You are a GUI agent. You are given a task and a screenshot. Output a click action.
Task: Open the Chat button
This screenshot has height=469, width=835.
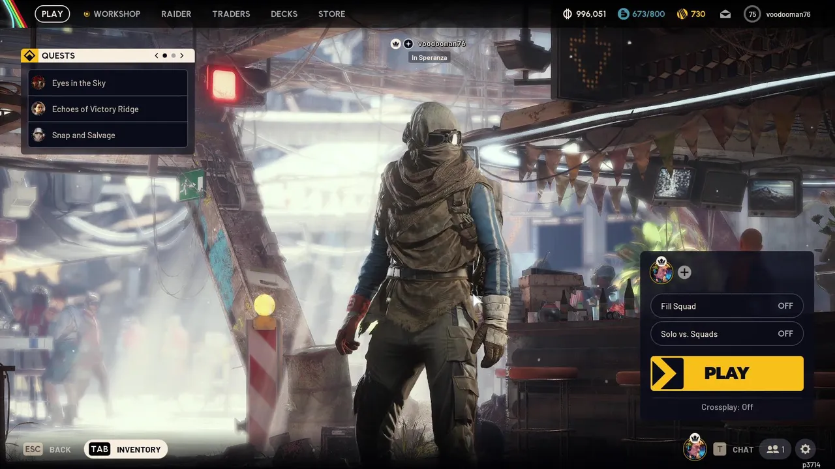tap(743, 449)
